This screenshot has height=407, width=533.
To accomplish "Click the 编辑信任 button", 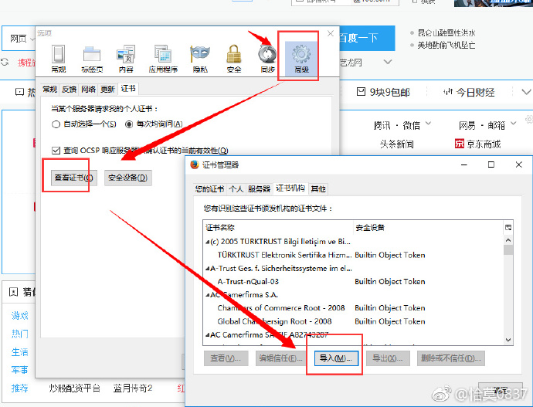I will point(280,358).
